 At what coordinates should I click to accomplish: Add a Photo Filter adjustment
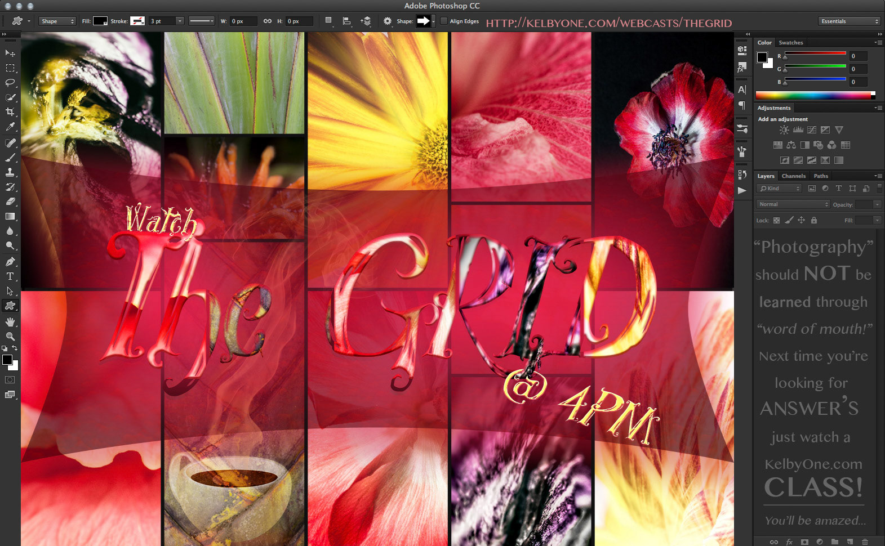pyautogui.click(x=818, y=145)
